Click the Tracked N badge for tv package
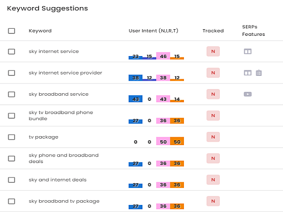Viewport: 283px width, 212px height. pos(213,137)
